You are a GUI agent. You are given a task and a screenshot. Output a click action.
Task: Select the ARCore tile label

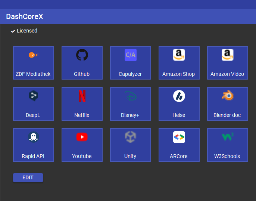tap(179, 156)
